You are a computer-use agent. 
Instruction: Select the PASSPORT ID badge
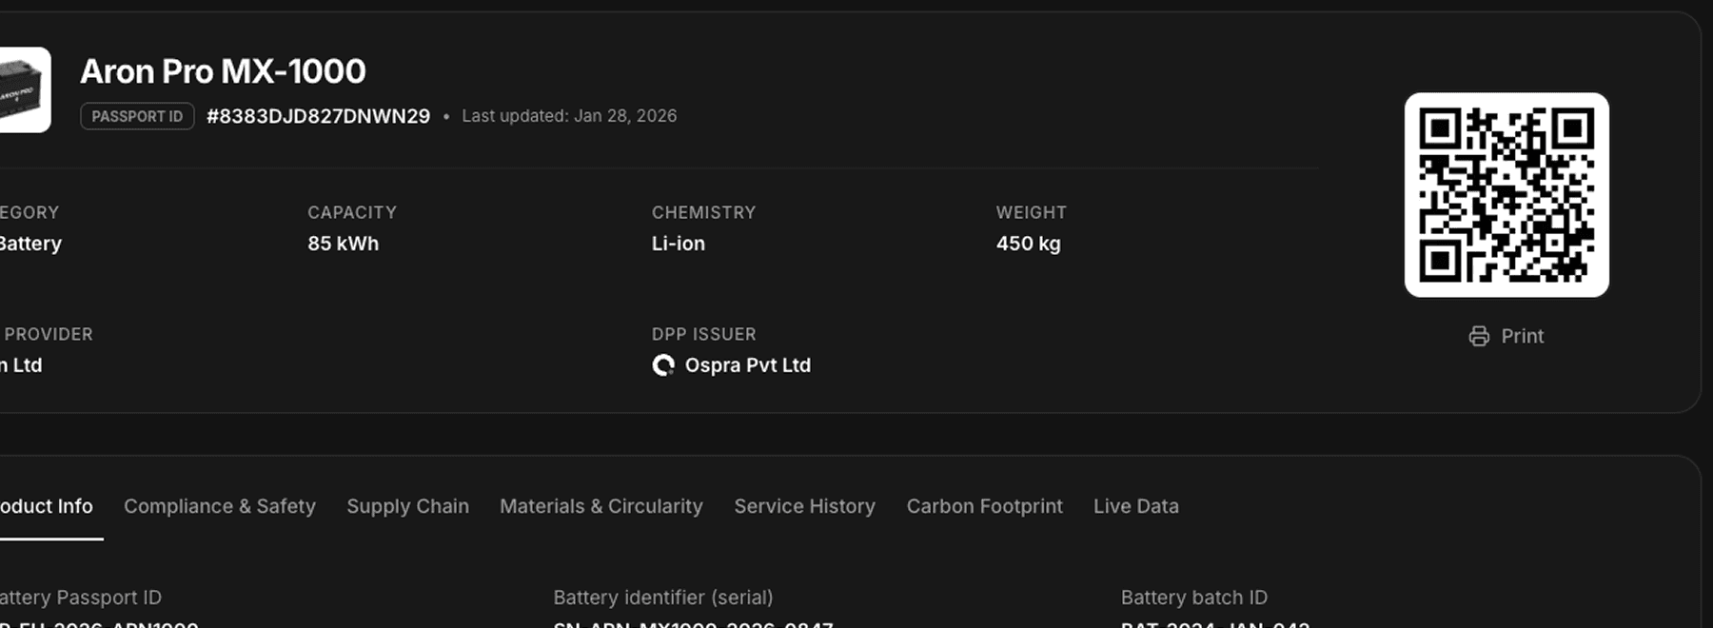click(x=137, y=116)
